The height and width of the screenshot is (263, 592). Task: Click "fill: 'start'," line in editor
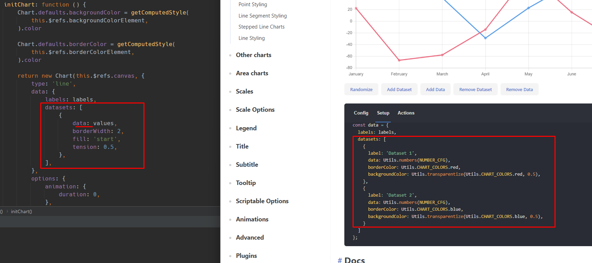point(96,139)
